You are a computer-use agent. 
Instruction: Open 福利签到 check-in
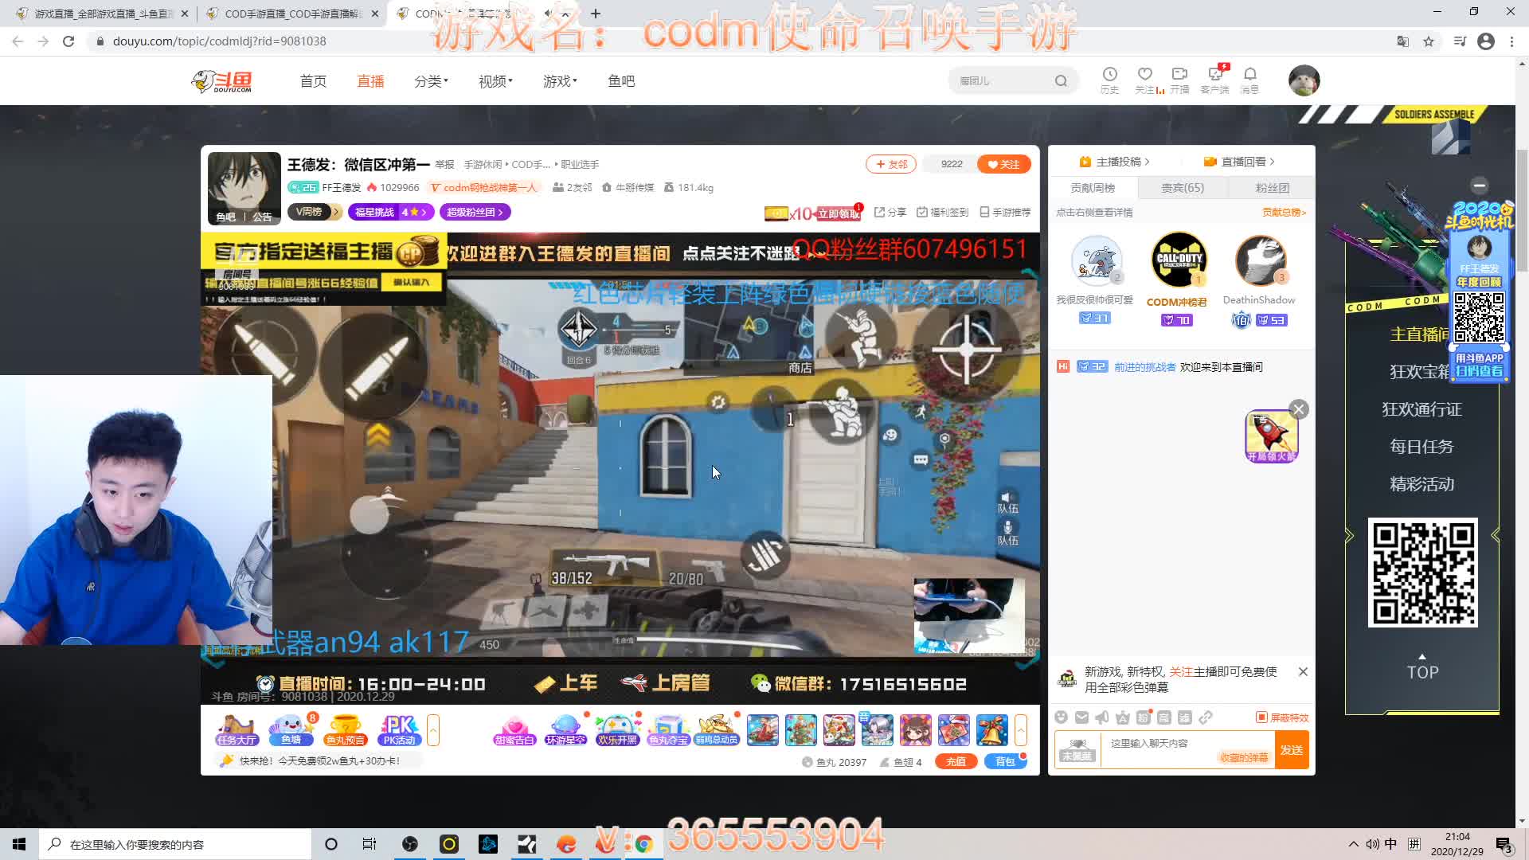pos(942,212)
